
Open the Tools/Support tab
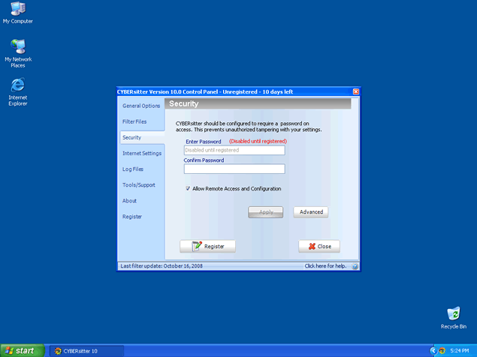[138, 185]
